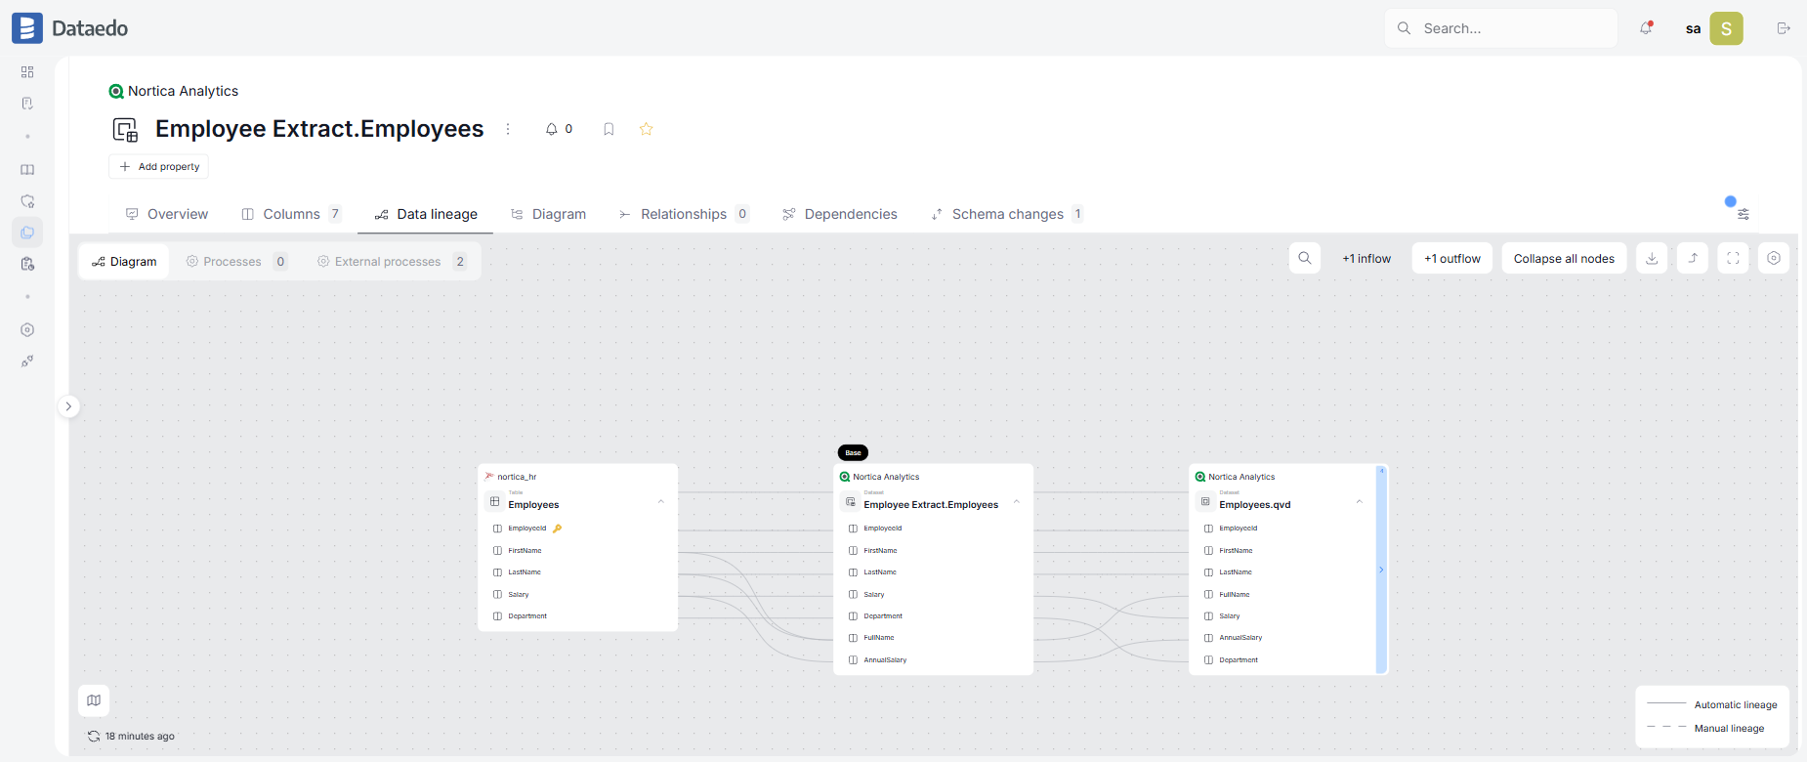Collapse the Employees.qvd node

click(x=1360, y=502)
